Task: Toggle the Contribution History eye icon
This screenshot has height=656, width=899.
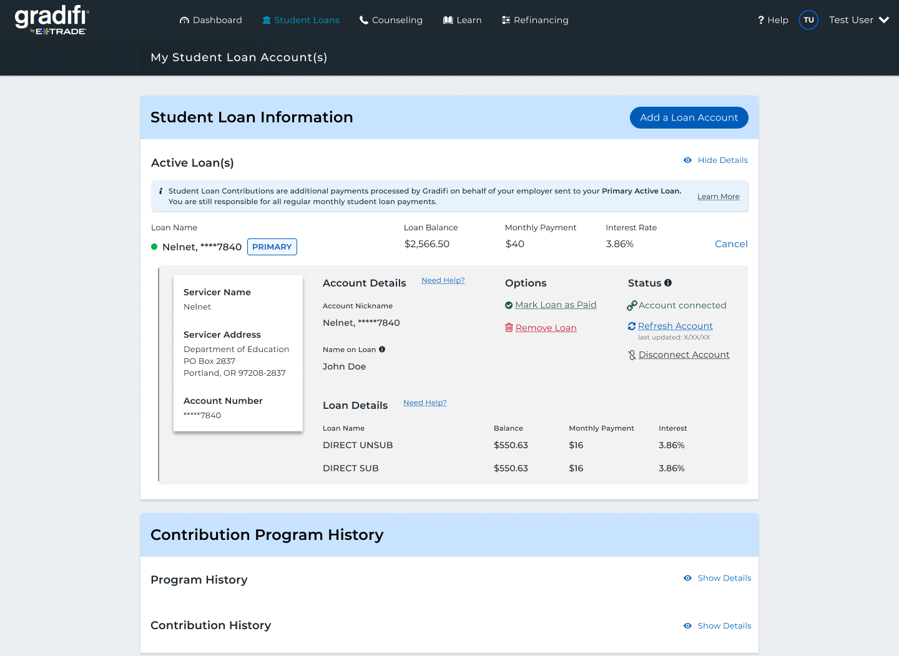Action: coord(687,626)
